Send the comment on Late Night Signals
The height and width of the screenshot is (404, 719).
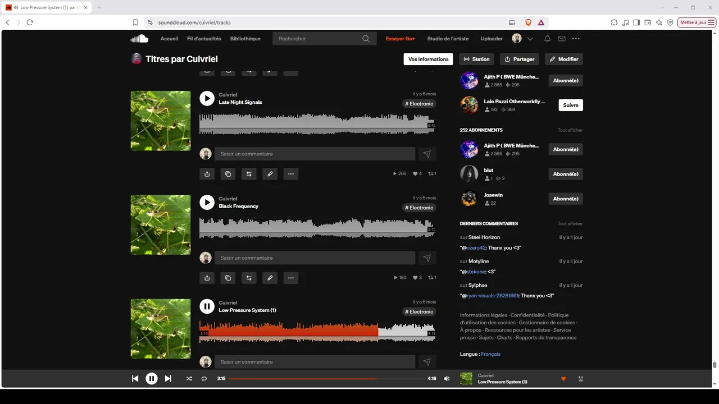427,154
